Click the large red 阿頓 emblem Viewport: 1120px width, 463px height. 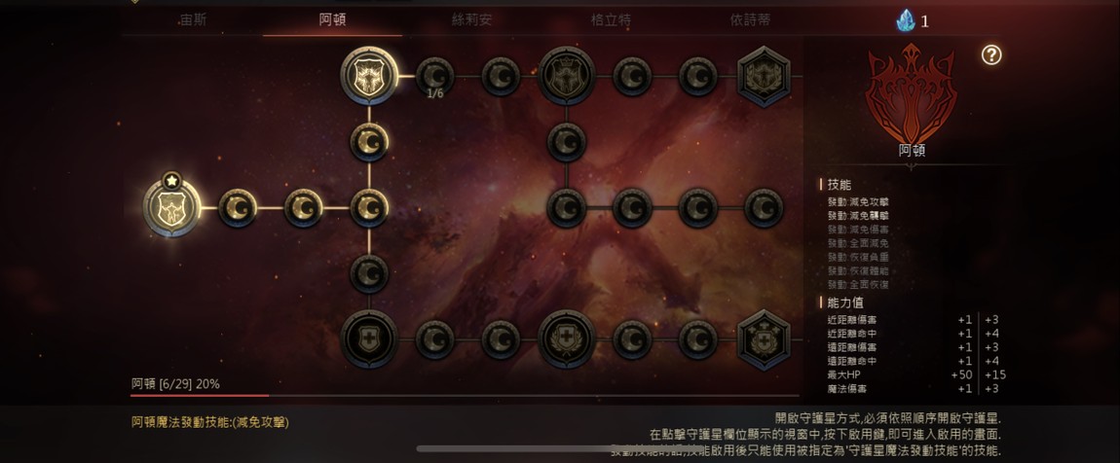pos(912,92)
